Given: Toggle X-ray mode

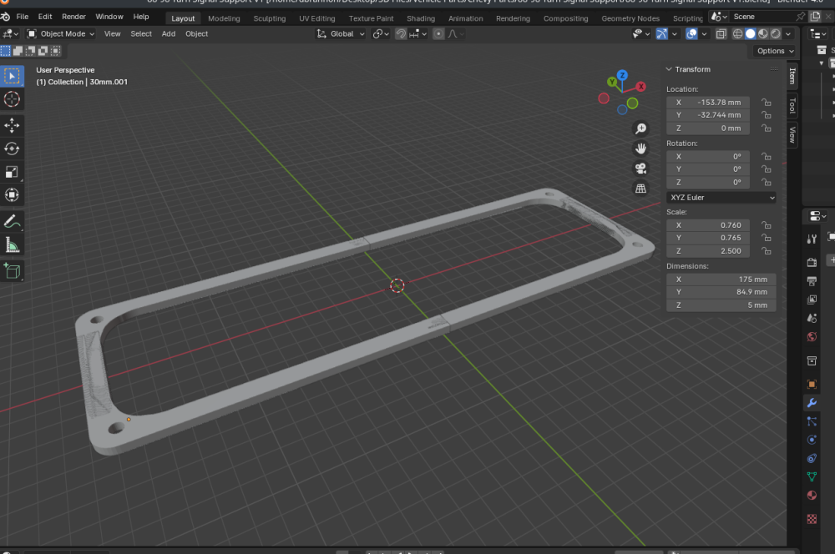Looking at the screenshot, I should pyautogui.click(x=721, y=34).
